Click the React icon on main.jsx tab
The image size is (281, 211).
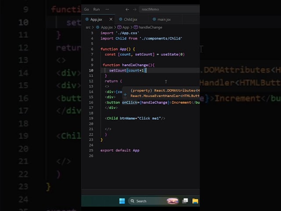click(x=154, y=19)
